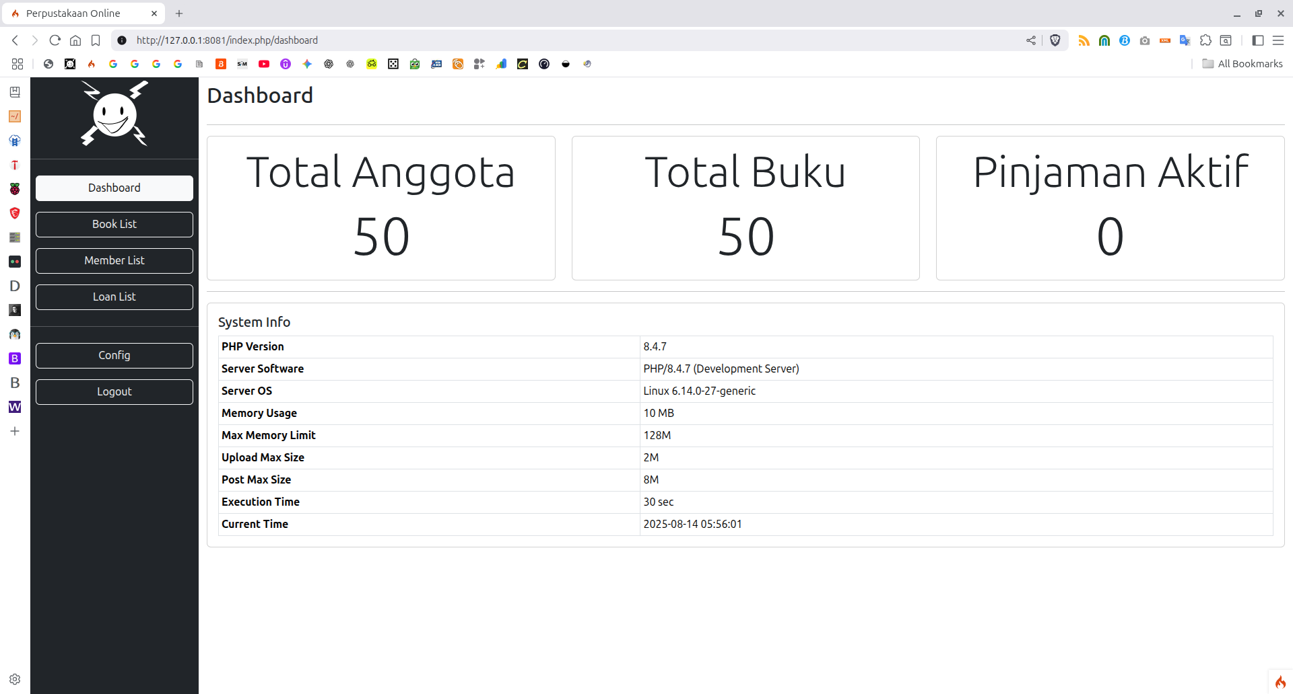The width and height of the screenshot is (1293, 694).
Task: Open sidebar settings gear icon
Action: (x=15, y=679)
